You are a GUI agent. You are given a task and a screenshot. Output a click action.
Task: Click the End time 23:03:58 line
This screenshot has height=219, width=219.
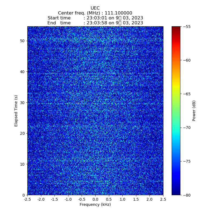(x=95, y=23)
